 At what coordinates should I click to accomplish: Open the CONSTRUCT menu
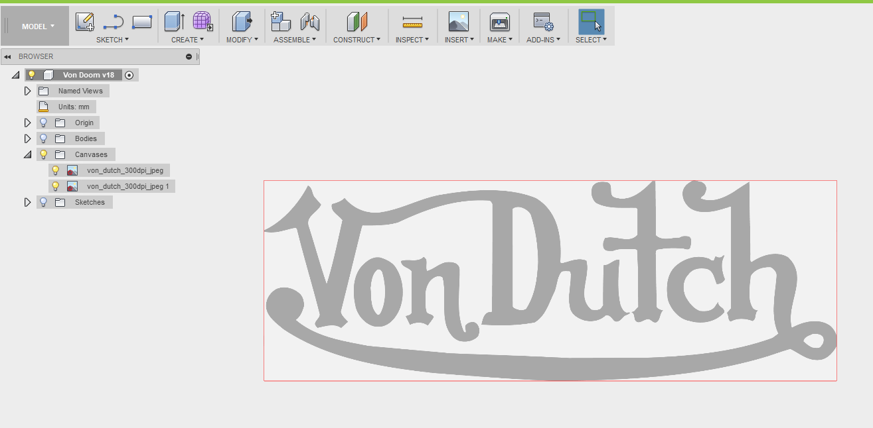tap(357, 40)
